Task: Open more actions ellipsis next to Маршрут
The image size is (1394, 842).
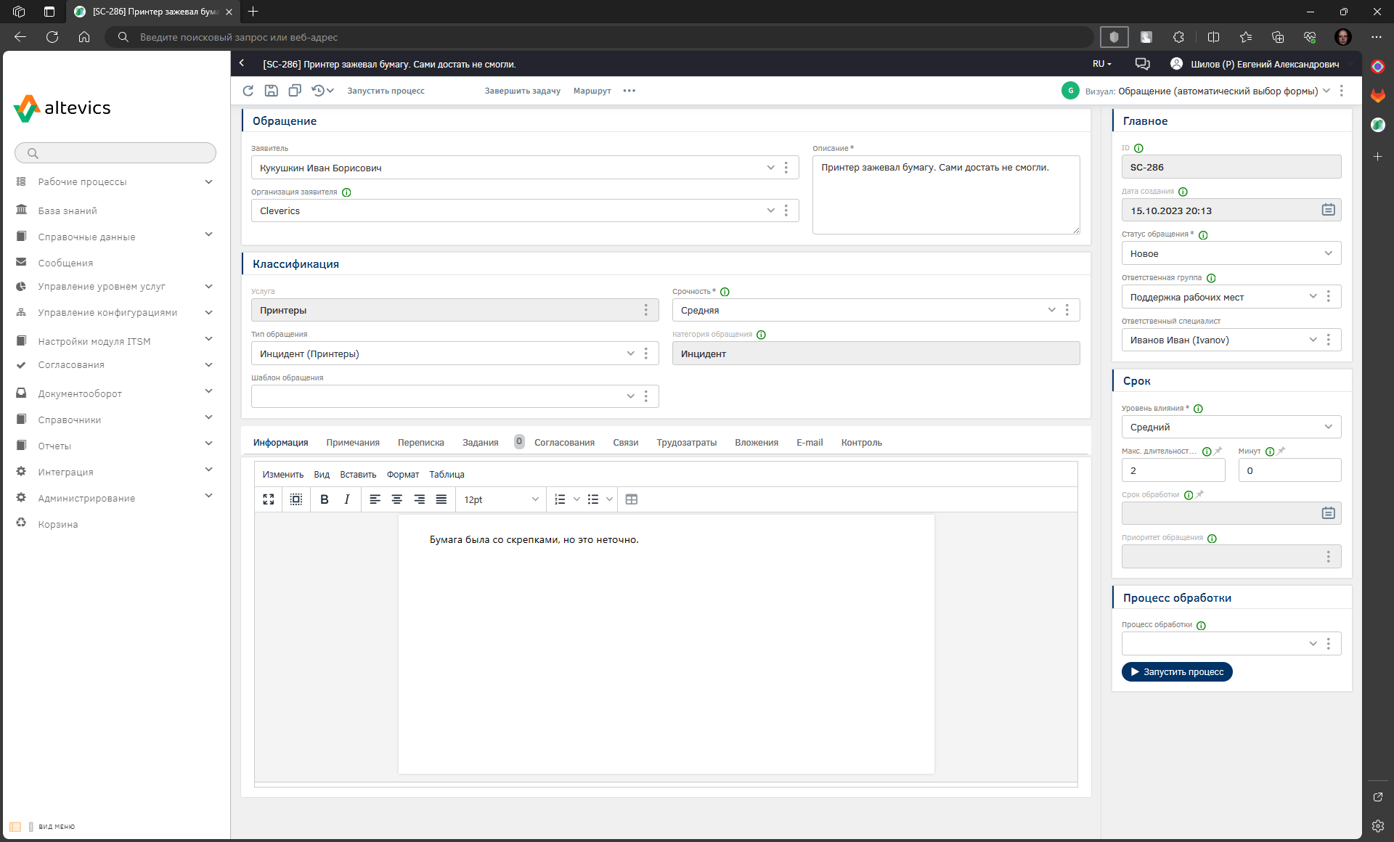Action: (x=629, y=91)
